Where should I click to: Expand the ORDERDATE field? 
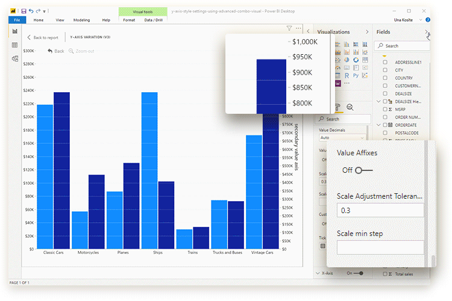378,125
